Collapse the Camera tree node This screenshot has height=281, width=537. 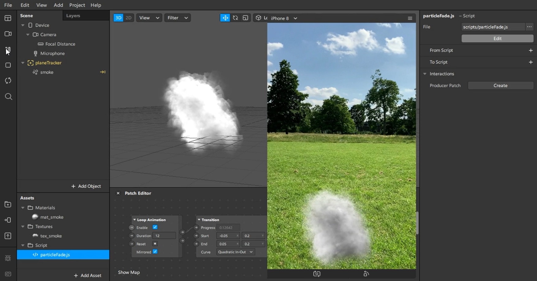tap(28, 35)
